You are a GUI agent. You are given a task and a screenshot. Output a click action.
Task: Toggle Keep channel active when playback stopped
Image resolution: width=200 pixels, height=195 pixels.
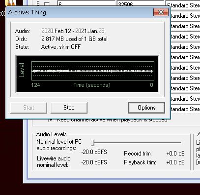(x=51, y=120)
